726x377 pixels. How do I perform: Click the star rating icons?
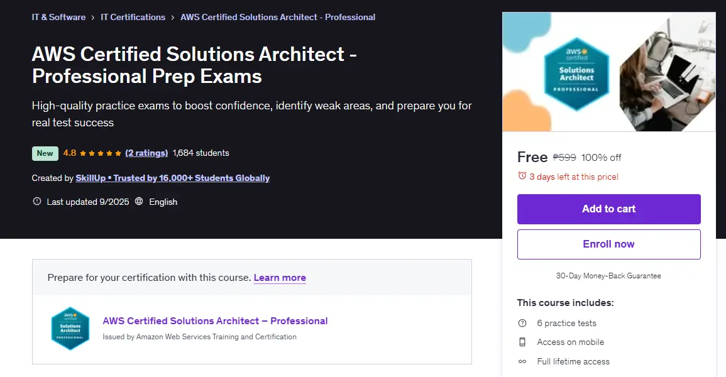(x=101, y=153)
